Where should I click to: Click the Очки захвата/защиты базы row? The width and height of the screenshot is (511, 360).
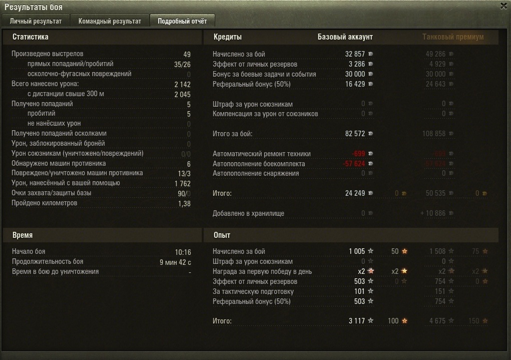(101, 193)
